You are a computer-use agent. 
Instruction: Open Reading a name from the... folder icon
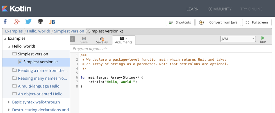[x=14, y=70]
